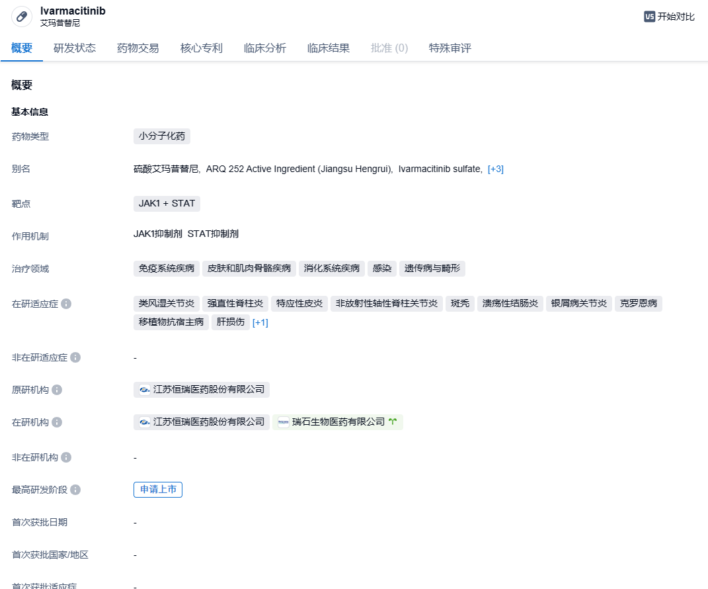This screenshot has width=708, height=589.
Task: Switch to the 研发状态 tab
Action: click(75, 48)
